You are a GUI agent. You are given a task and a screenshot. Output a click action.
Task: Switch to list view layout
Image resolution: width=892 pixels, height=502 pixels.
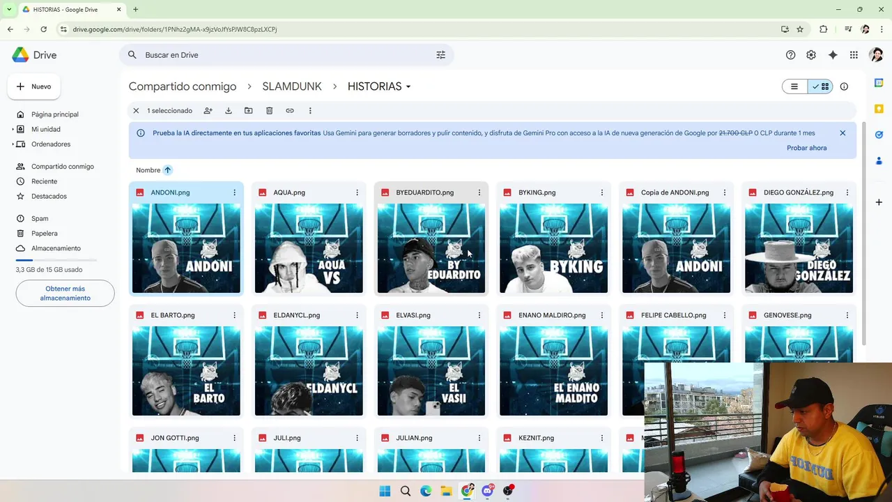click(x=794, y=86)
